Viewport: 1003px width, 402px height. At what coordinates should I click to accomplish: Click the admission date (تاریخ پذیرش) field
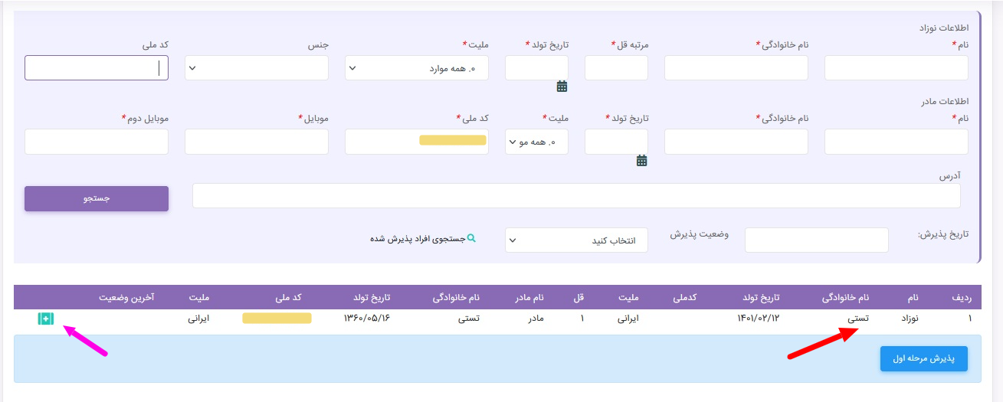[816, 240]
